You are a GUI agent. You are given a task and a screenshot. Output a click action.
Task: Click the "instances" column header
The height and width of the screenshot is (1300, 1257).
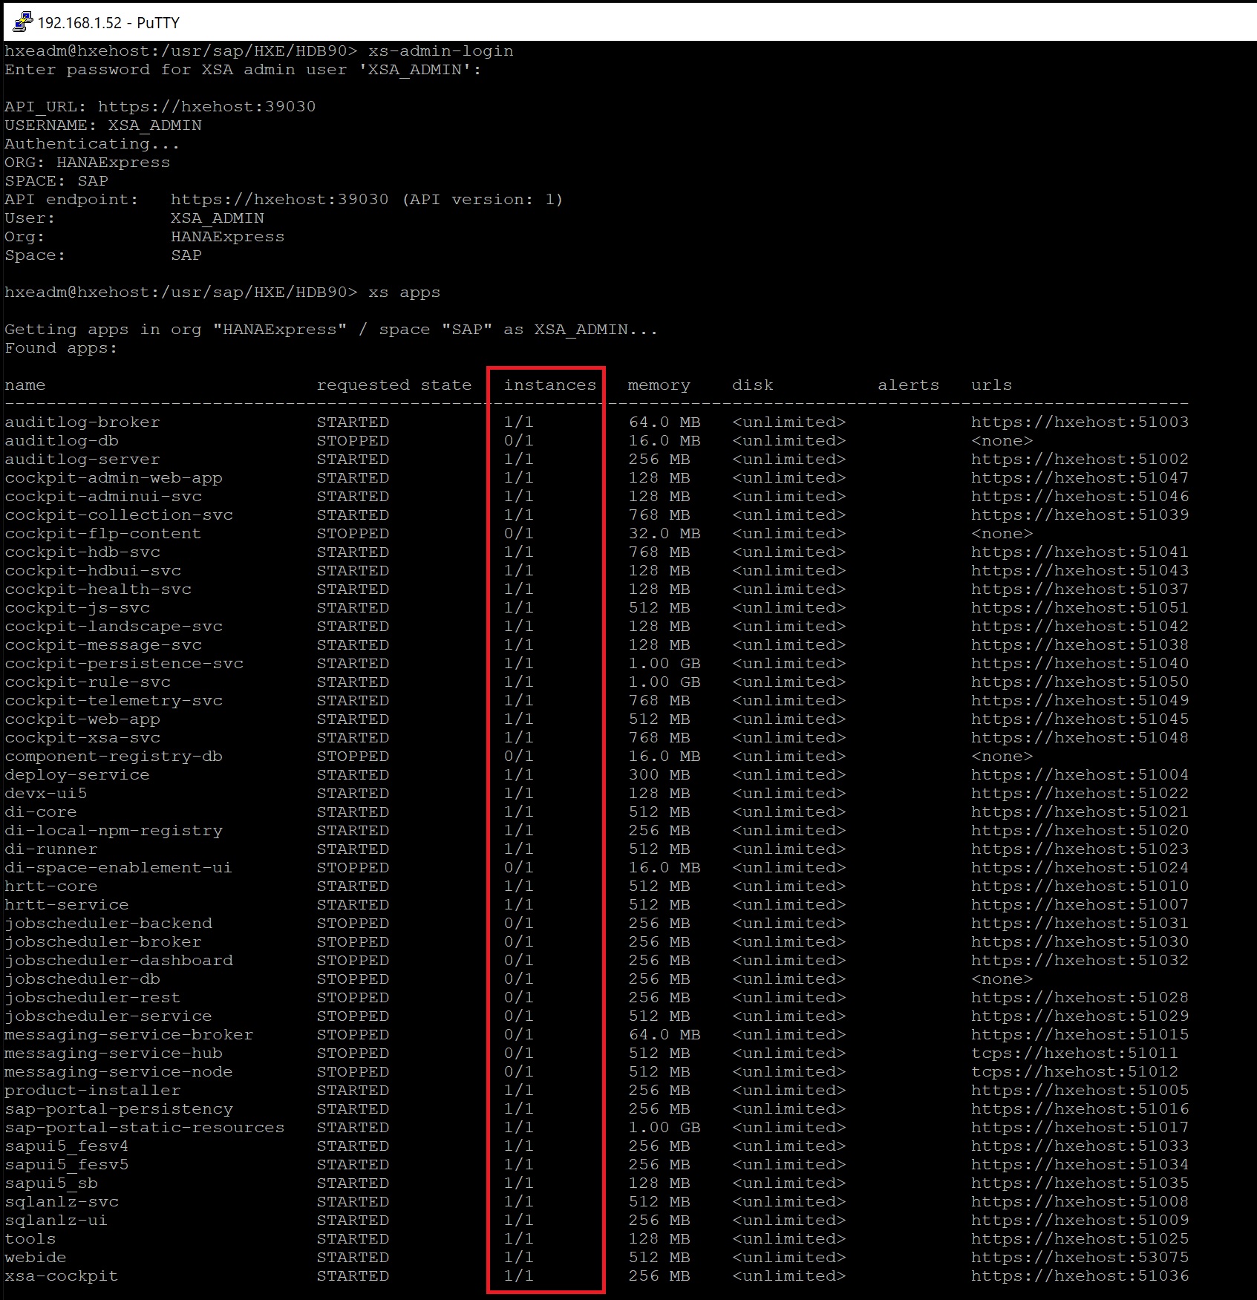tap(549, 385)
